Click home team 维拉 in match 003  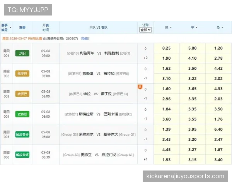click(x=87, y=94)
